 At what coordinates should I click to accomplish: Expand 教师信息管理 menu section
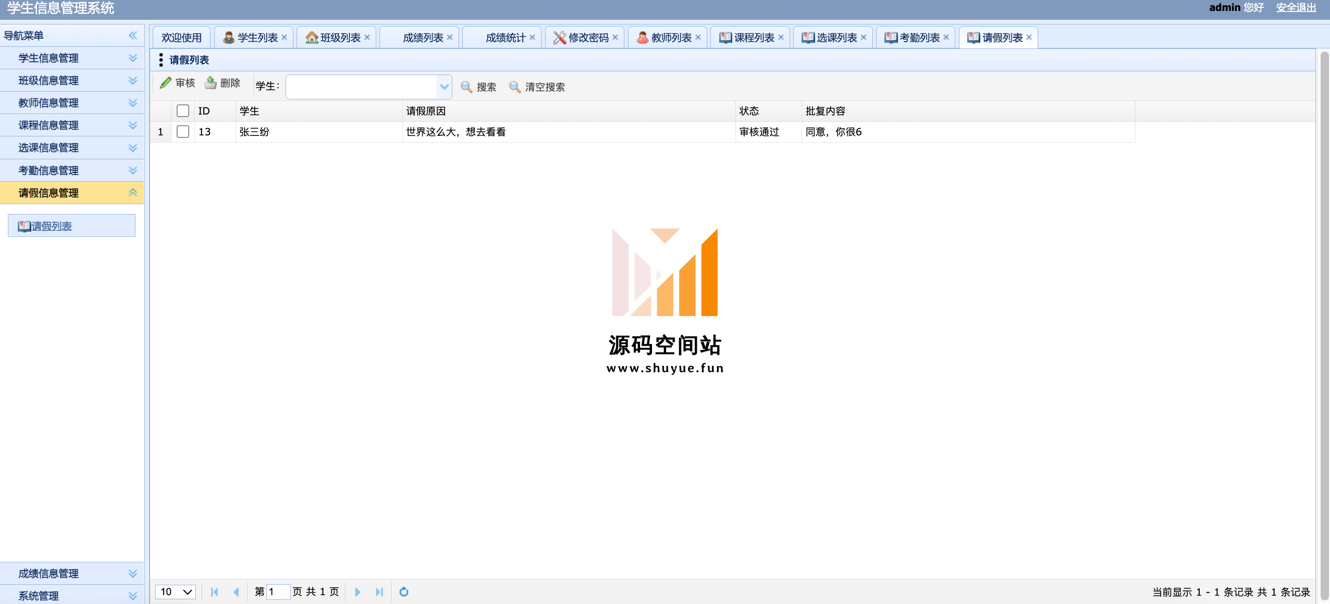[x=133, y=103]
